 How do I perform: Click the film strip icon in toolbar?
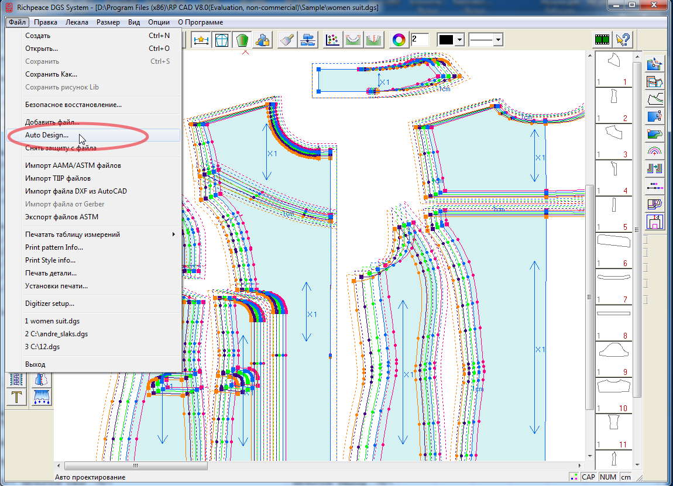click(x=603, y=40)
